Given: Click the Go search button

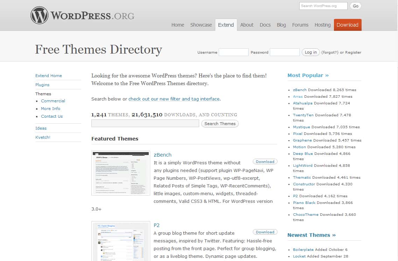Looking at the screenshot, I should tap(355, 6).
